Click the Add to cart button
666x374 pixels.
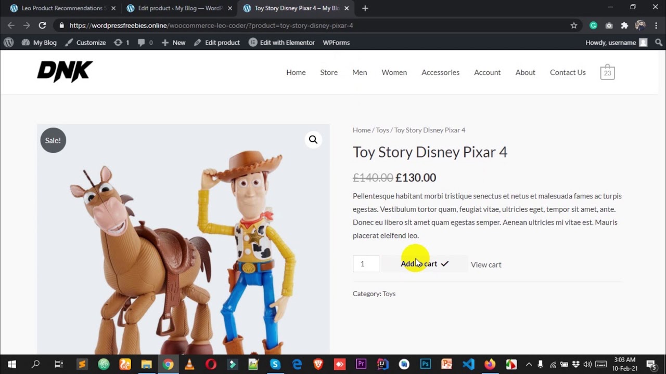425,264
